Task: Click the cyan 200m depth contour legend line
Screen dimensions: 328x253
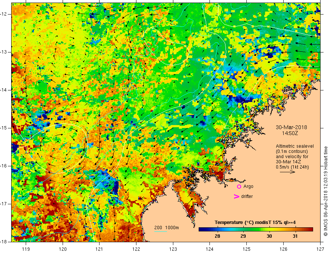Action: click(161, 231)
